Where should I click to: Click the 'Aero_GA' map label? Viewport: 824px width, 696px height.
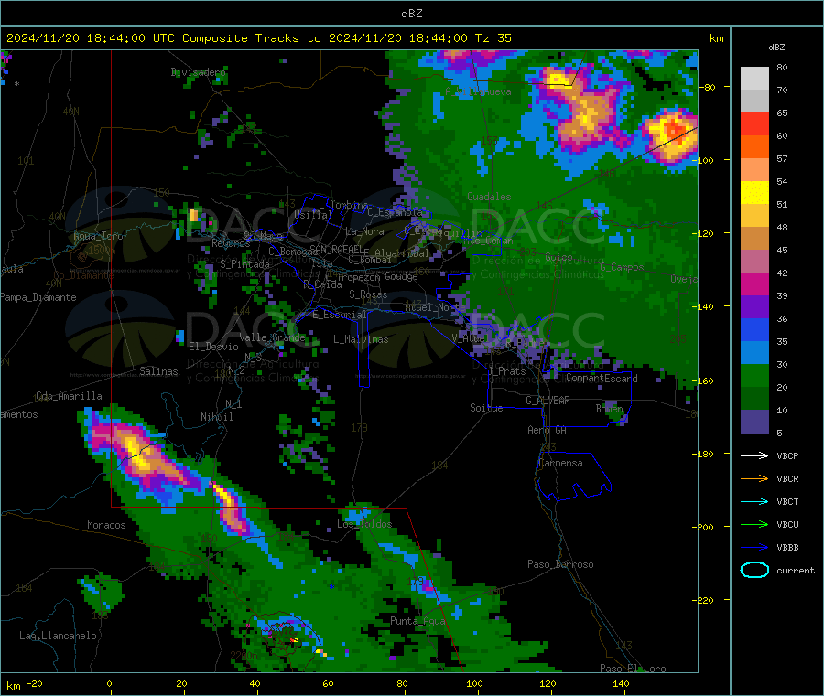[547, 431]
